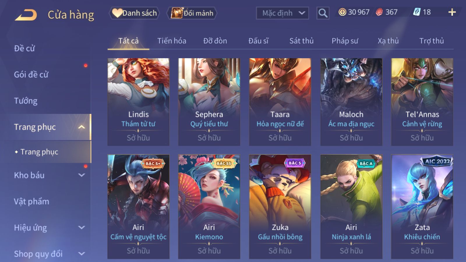
Task: Click the back arrow icon
Action: tap(26, 15)
